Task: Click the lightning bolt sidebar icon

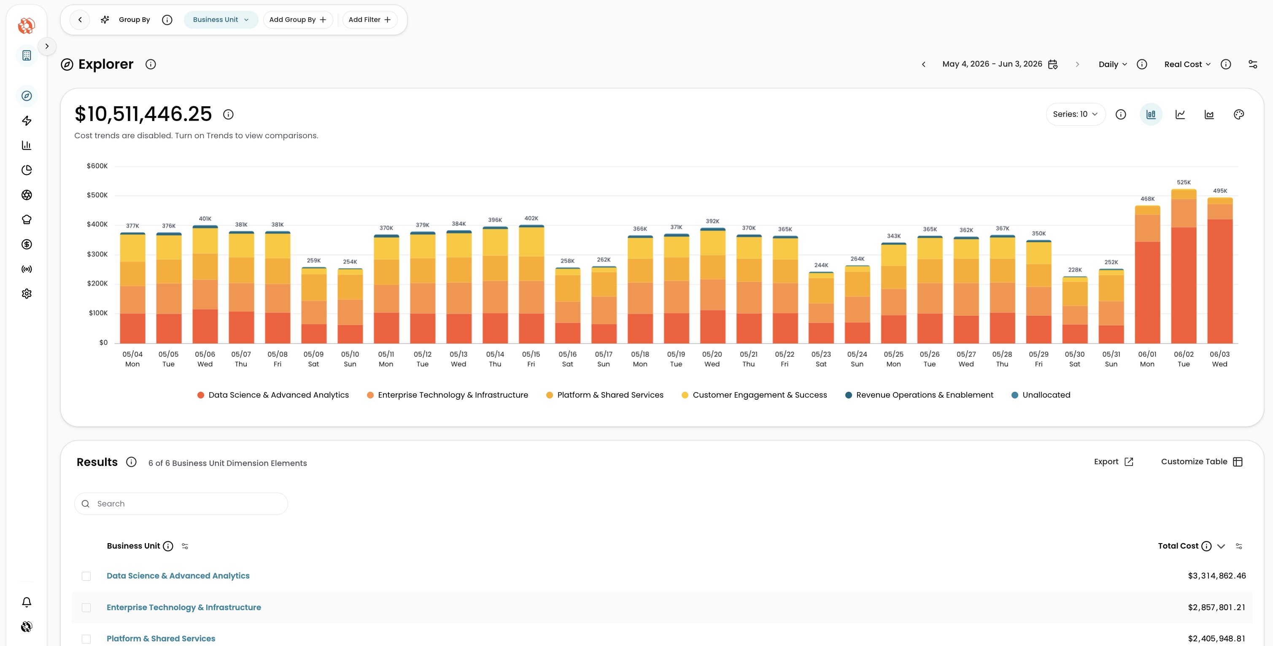Action: [27, 121]
